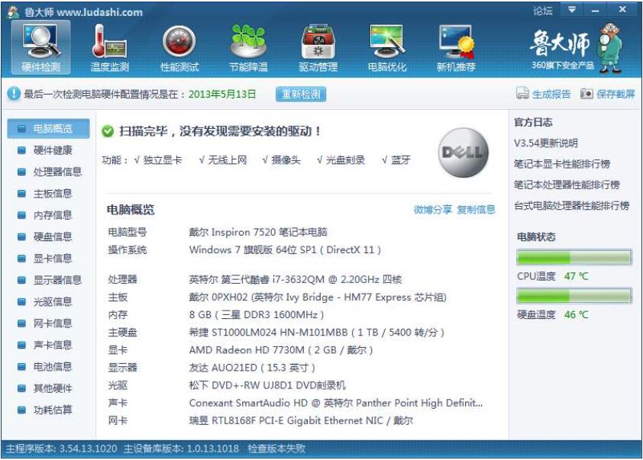Launch 性能测试 performance test icon
Image resolution: width=643 pixels, height=460 pixels.
pyautogui.click(x=179, y=47)
